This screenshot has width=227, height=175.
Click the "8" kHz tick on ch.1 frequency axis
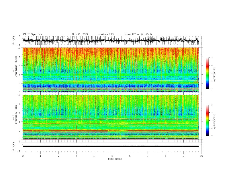tap(20, 57)
